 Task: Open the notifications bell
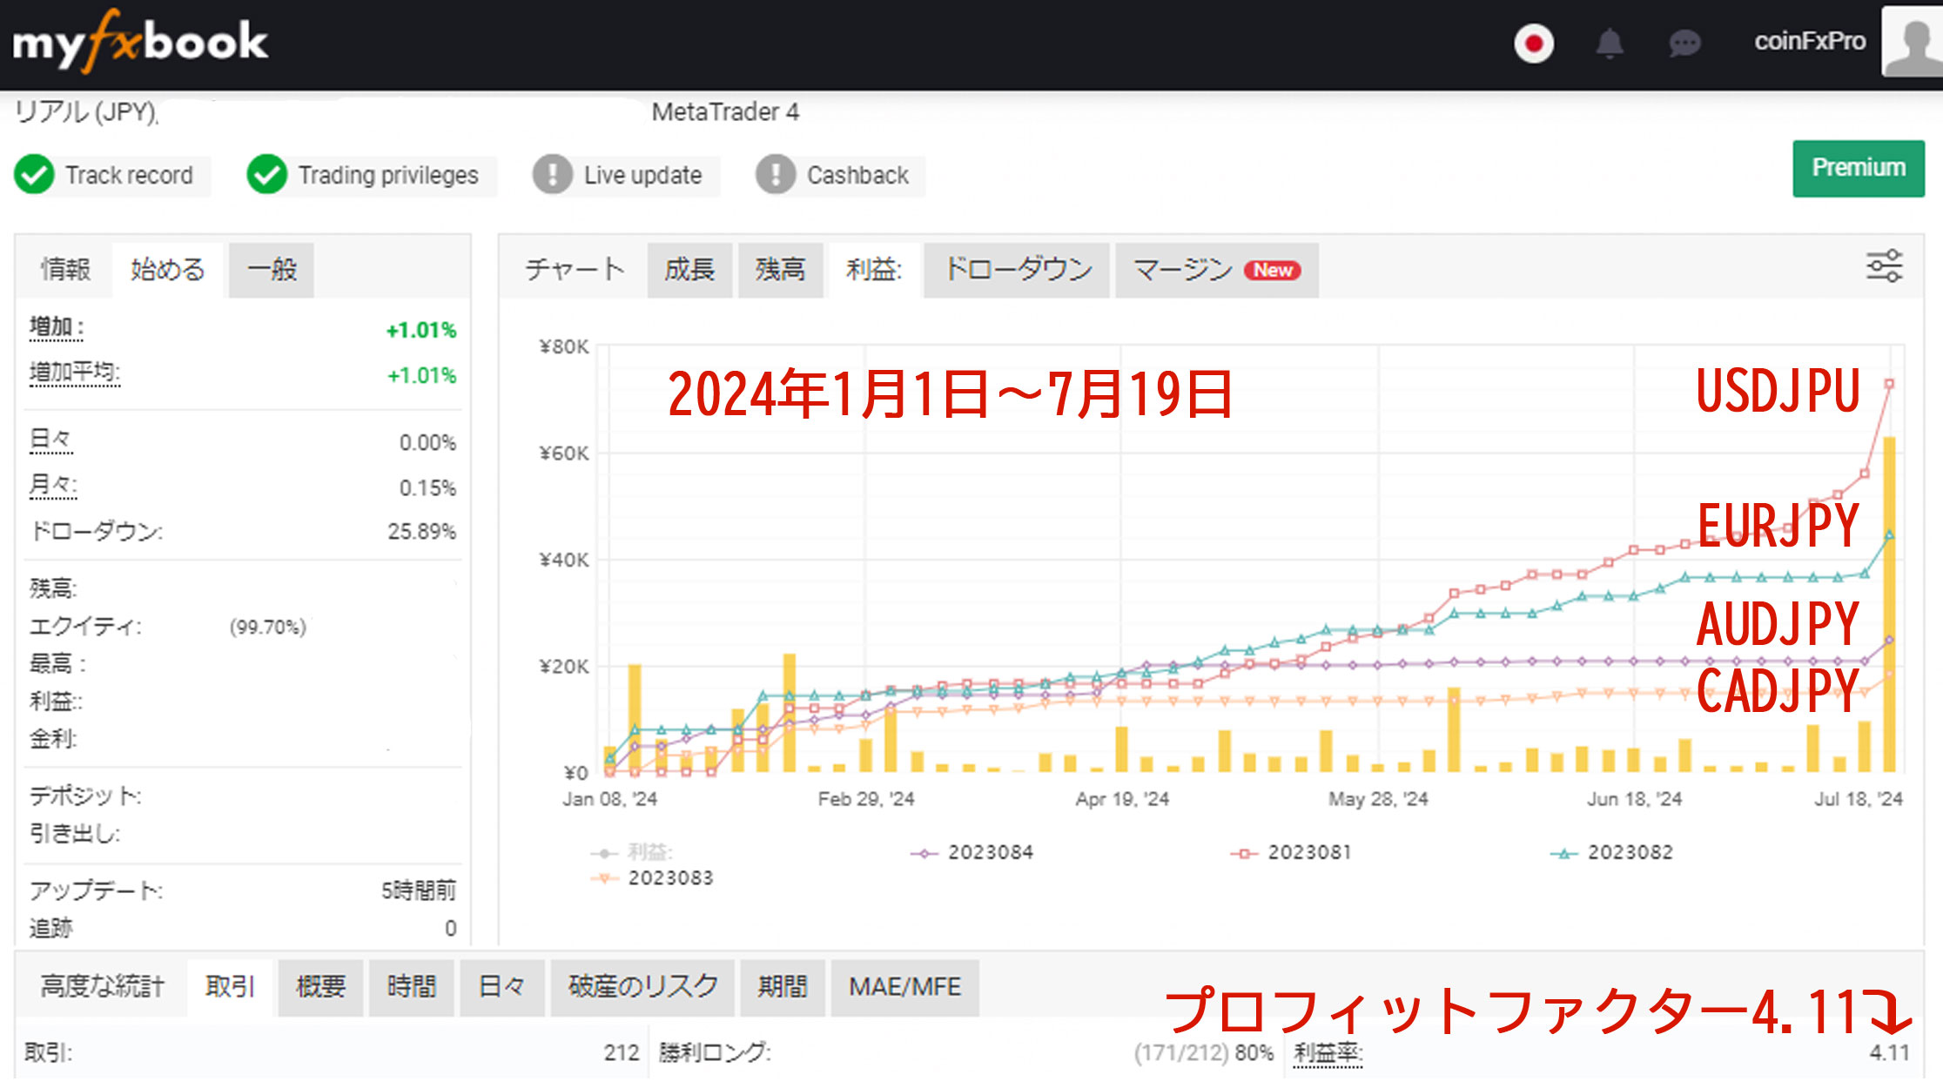(x=1609, y=43)
